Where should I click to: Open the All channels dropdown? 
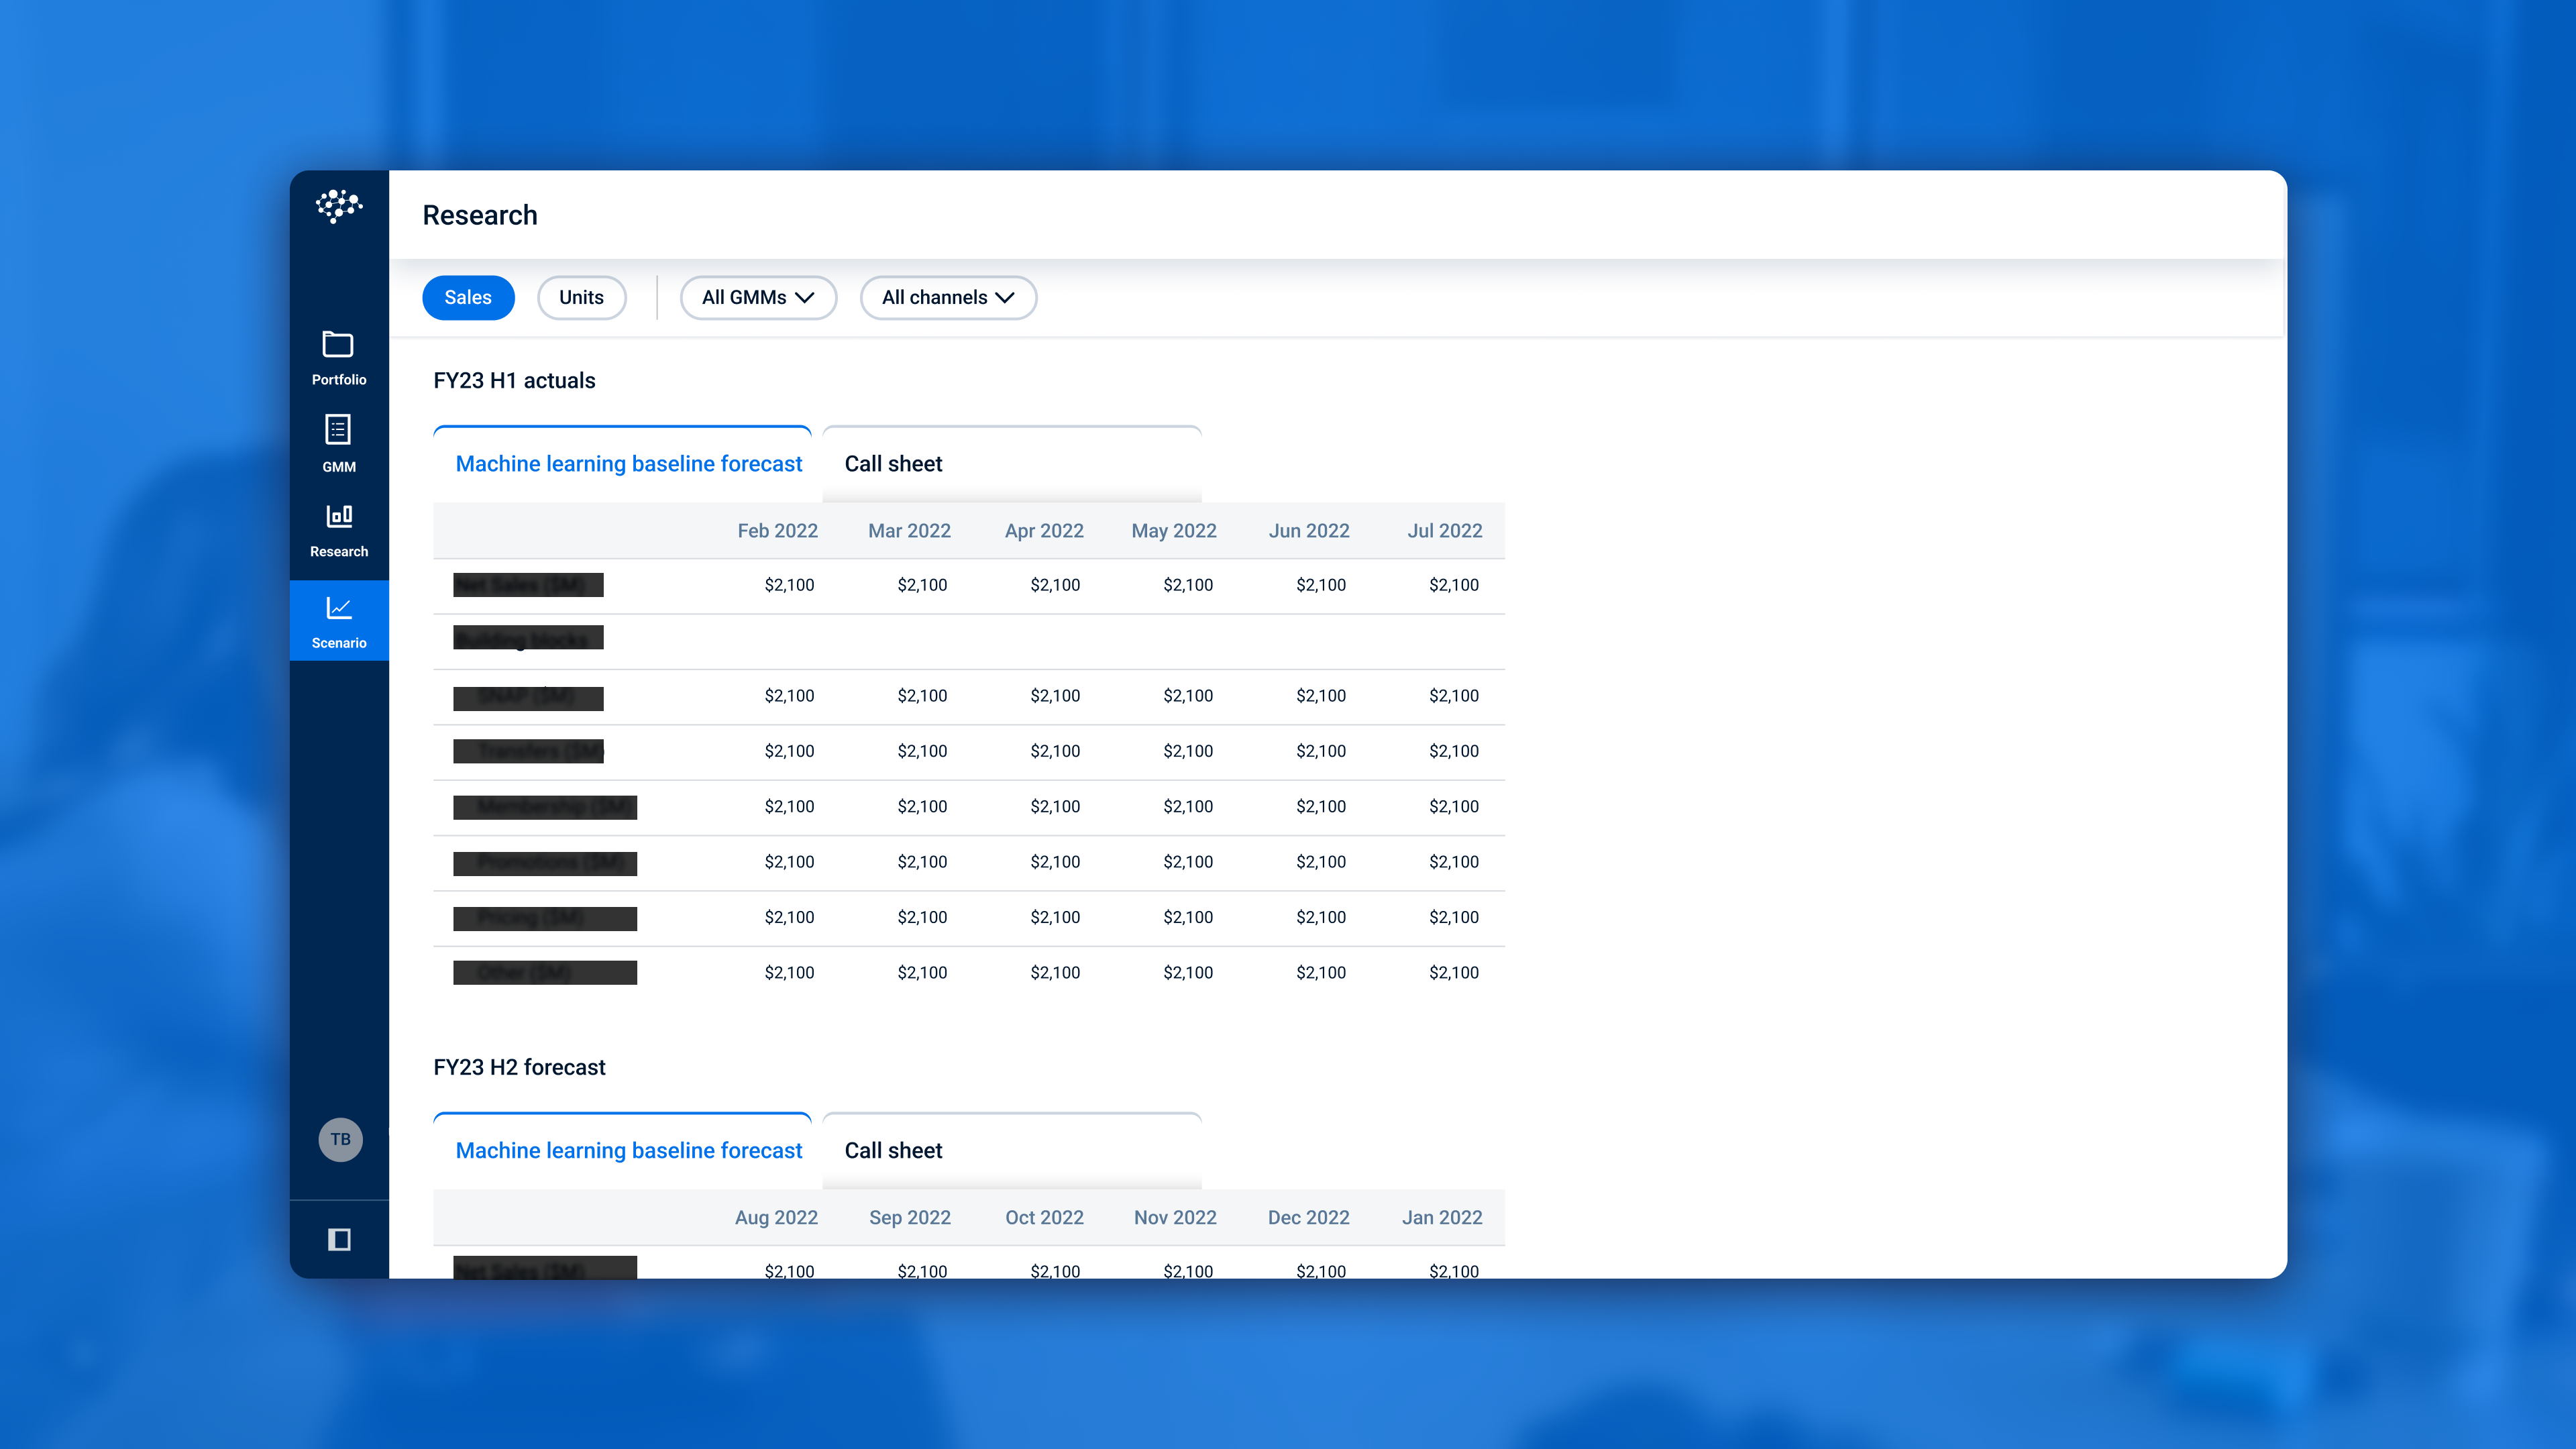point(948,297)
